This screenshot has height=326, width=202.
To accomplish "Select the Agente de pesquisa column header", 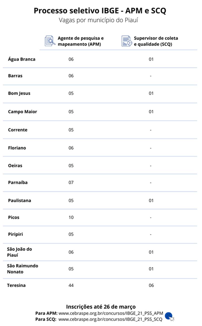I will 81,41.
